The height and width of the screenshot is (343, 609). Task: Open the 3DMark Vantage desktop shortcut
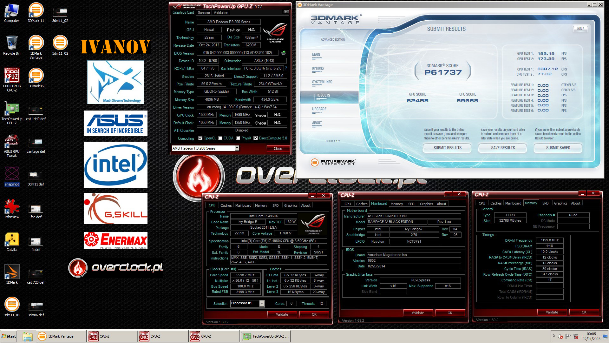[36, 47]
